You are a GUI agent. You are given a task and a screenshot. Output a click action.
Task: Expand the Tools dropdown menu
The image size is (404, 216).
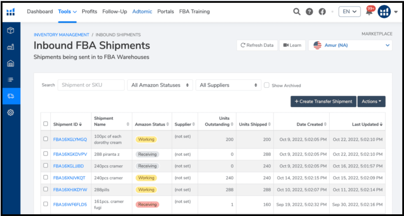(67, 12)
